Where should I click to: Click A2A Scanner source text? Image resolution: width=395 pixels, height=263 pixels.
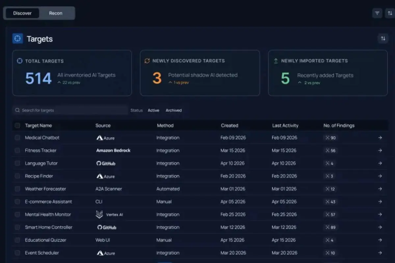109,189
